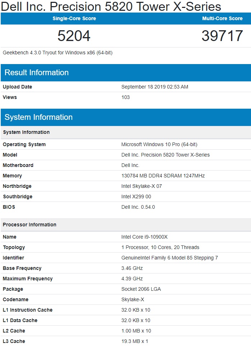Select the BIOS value Dell Inc. 0.54.0
The image size is (251, 348).
(x=138, y=207)
